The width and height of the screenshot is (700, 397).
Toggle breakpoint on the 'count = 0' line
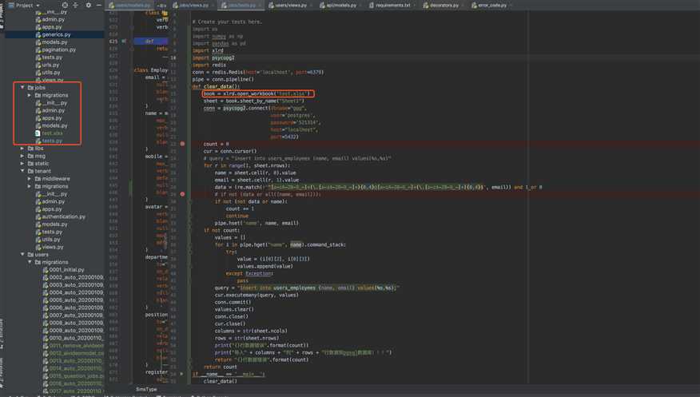click(182, 144)
